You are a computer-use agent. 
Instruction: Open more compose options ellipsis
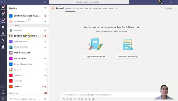[97, 99]
